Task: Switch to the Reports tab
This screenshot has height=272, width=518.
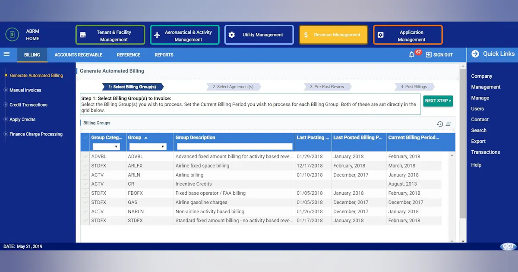Action: click(164, 55)
